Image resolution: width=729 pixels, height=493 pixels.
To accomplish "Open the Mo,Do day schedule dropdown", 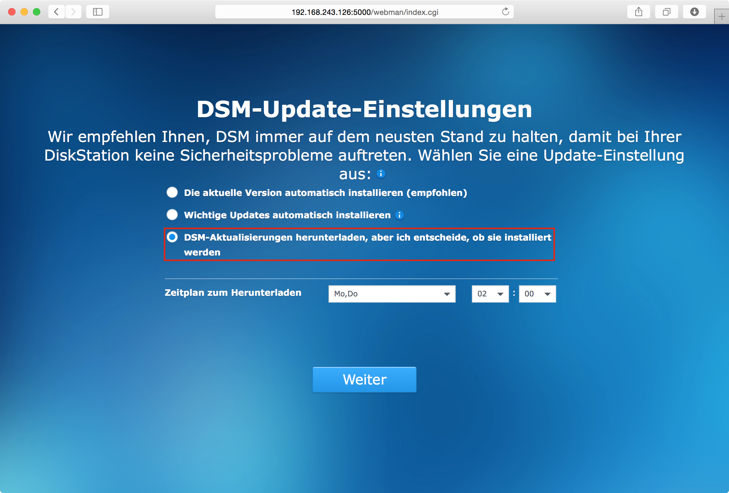I will pyautogui.click(x=392, y=294).
